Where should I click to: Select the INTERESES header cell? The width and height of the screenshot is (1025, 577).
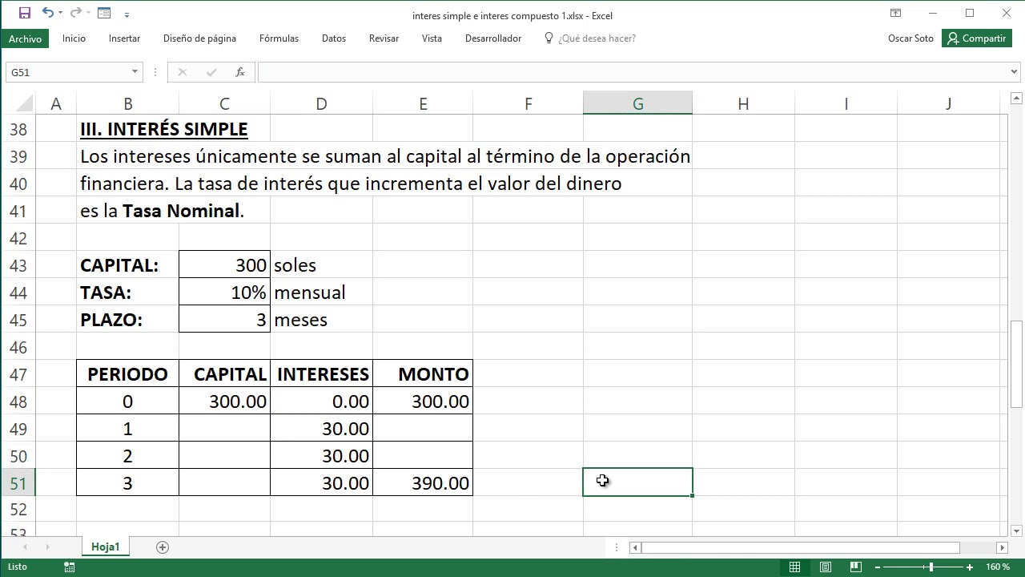tap(321, 374)
